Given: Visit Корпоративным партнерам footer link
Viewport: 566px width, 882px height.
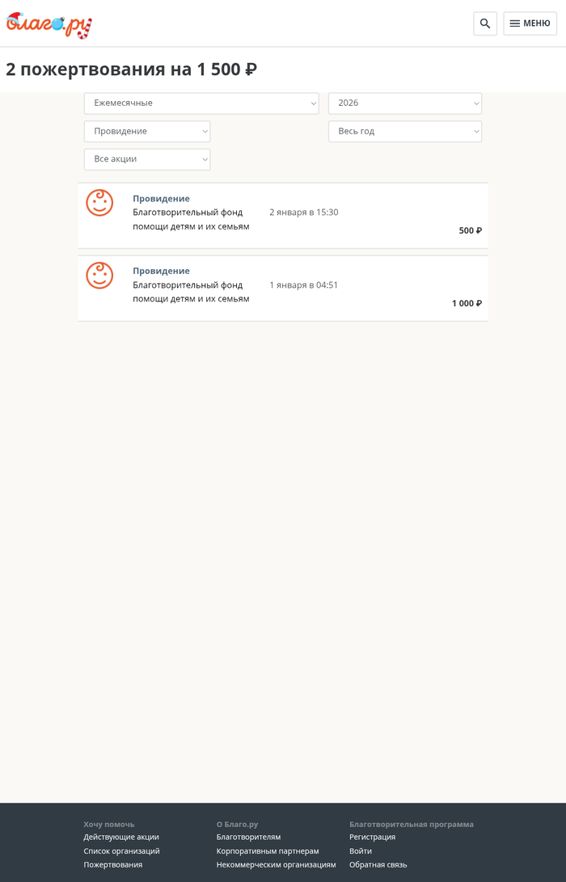Looking at the screenshot, I should (268, 851).
